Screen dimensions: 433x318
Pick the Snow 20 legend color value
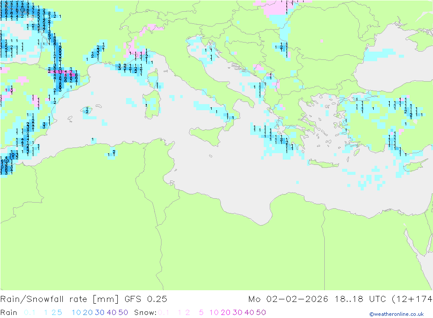[x=226, y=312]
